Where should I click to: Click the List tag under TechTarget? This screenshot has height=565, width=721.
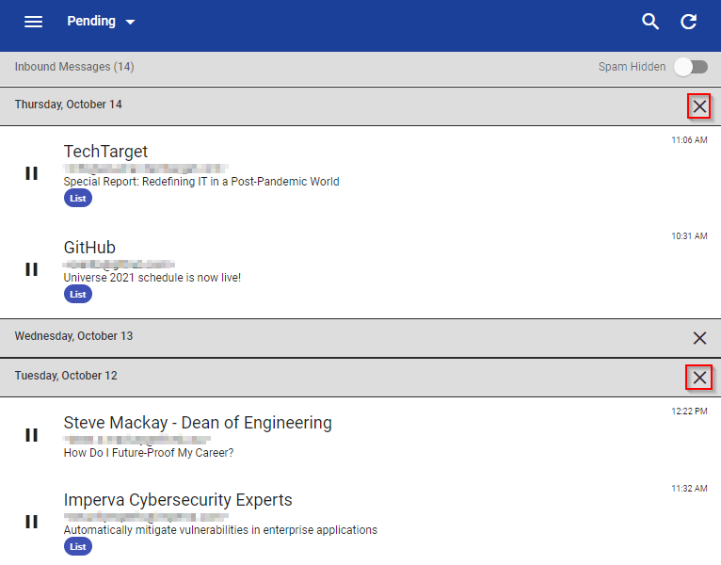point(78,199)
